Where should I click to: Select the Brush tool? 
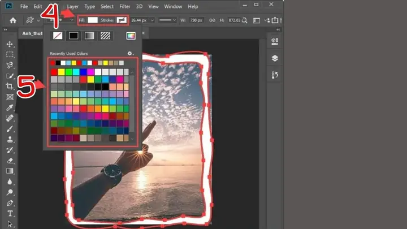point(10,129)
